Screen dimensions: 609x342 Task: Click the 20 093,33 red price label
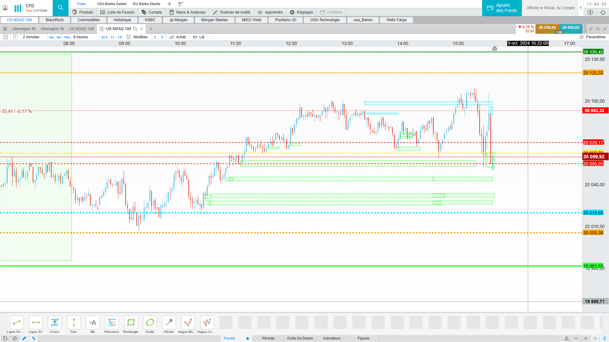point(594,111)
